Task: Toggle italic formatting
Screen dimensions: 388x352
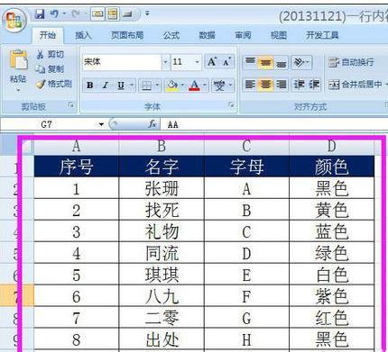Action: click(x=106, y=86)
